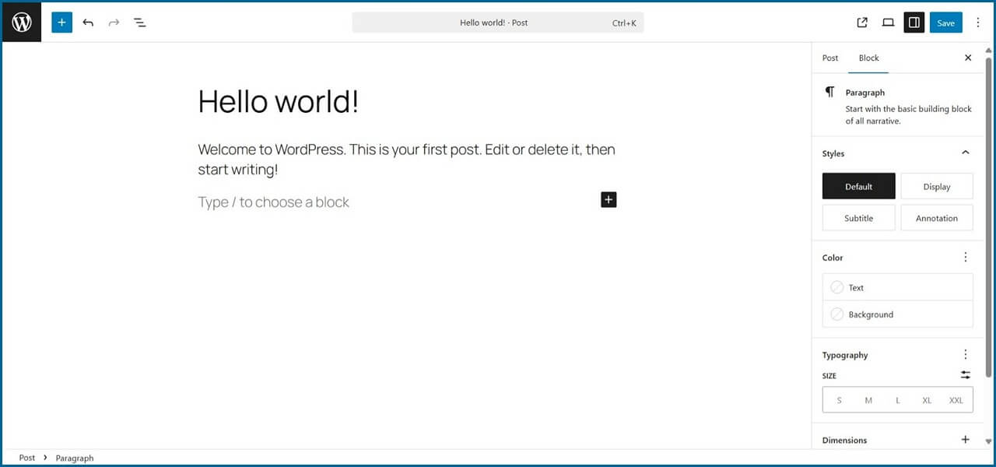Open Color options three-dot menu

[966, 258]
